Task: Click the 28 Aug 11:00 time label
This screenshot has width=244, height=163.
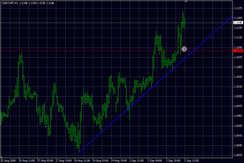Action: (82, 161)
